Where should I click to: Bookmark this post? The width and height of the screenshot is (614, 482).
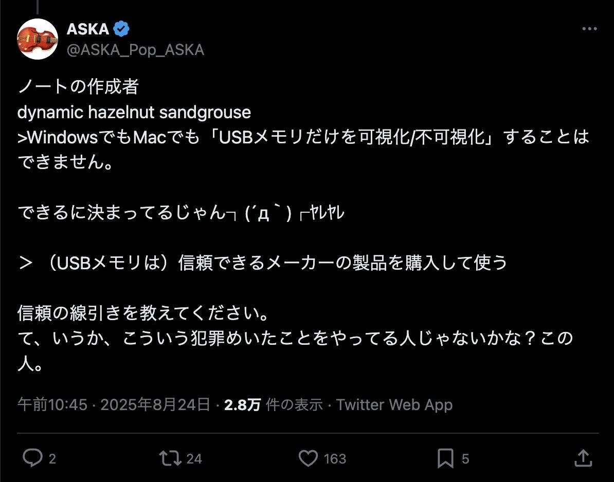pyautogui.click(x=445, y=458)
